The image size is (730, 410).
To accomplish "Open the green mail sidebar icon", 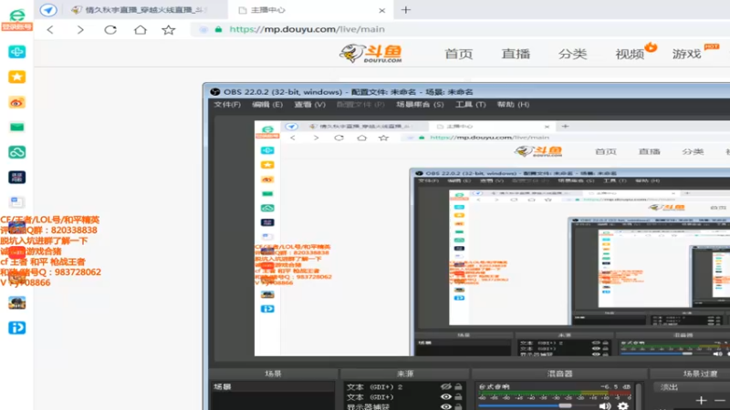I will pyautogui.click(x=16, y=127).
